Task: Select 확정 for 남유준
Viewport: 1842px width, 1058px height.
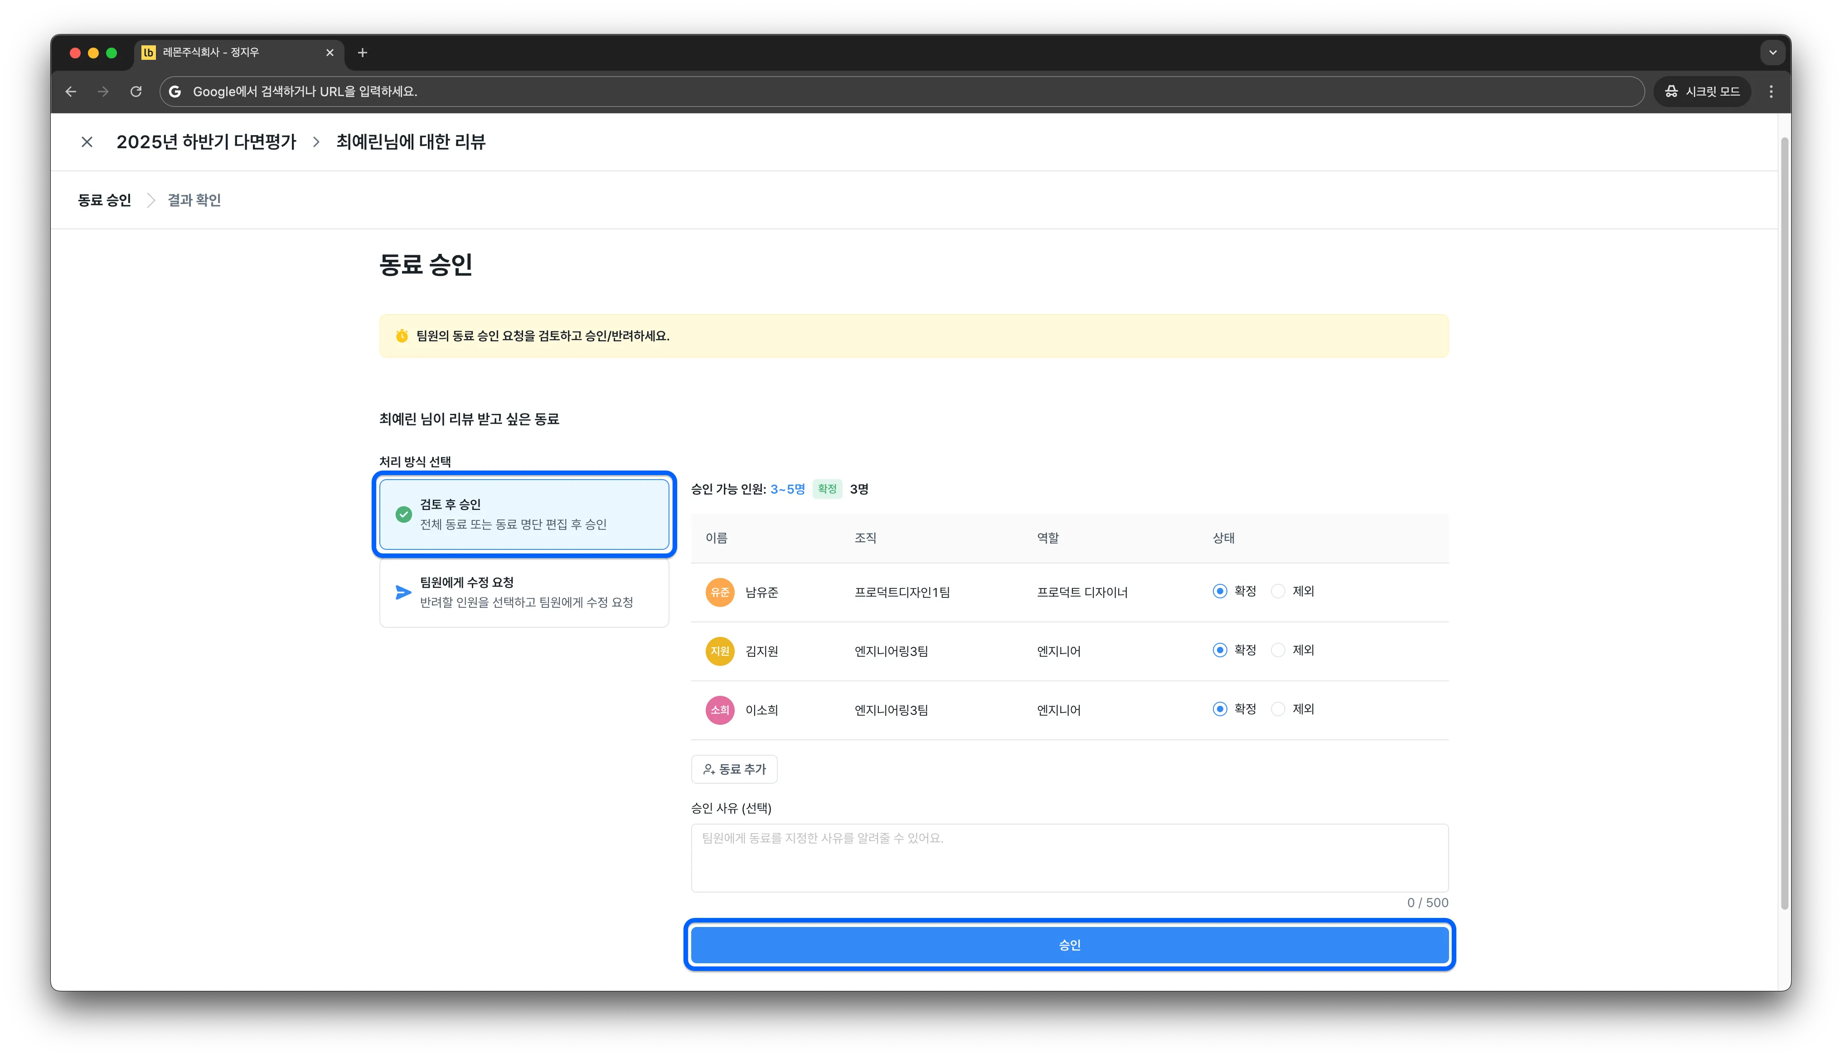Action: pyautogui.click(x=1220, y=592)
